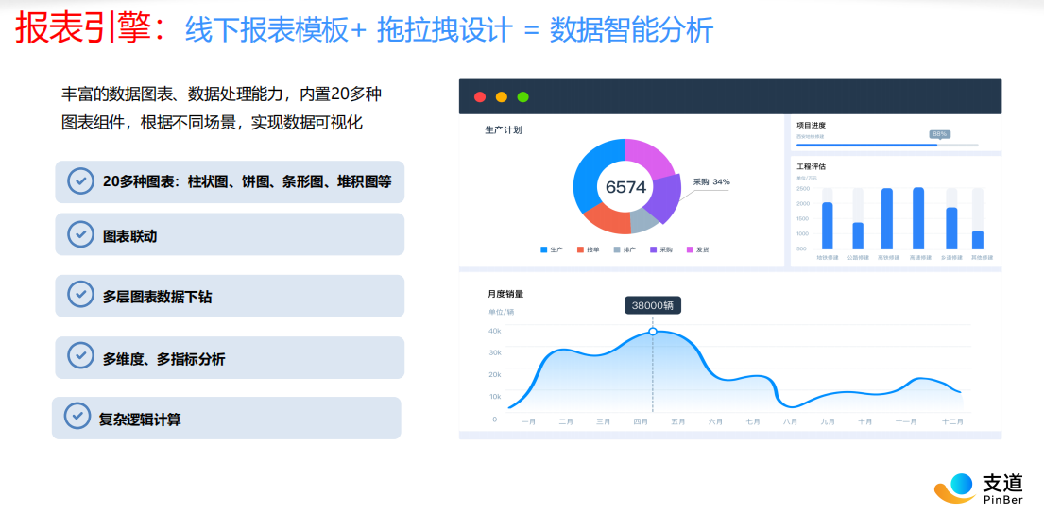Image resolution: width=1044 pixels, height=514 pixels.
Task: Click the PinBer logo icon
Action: (954, 488)
